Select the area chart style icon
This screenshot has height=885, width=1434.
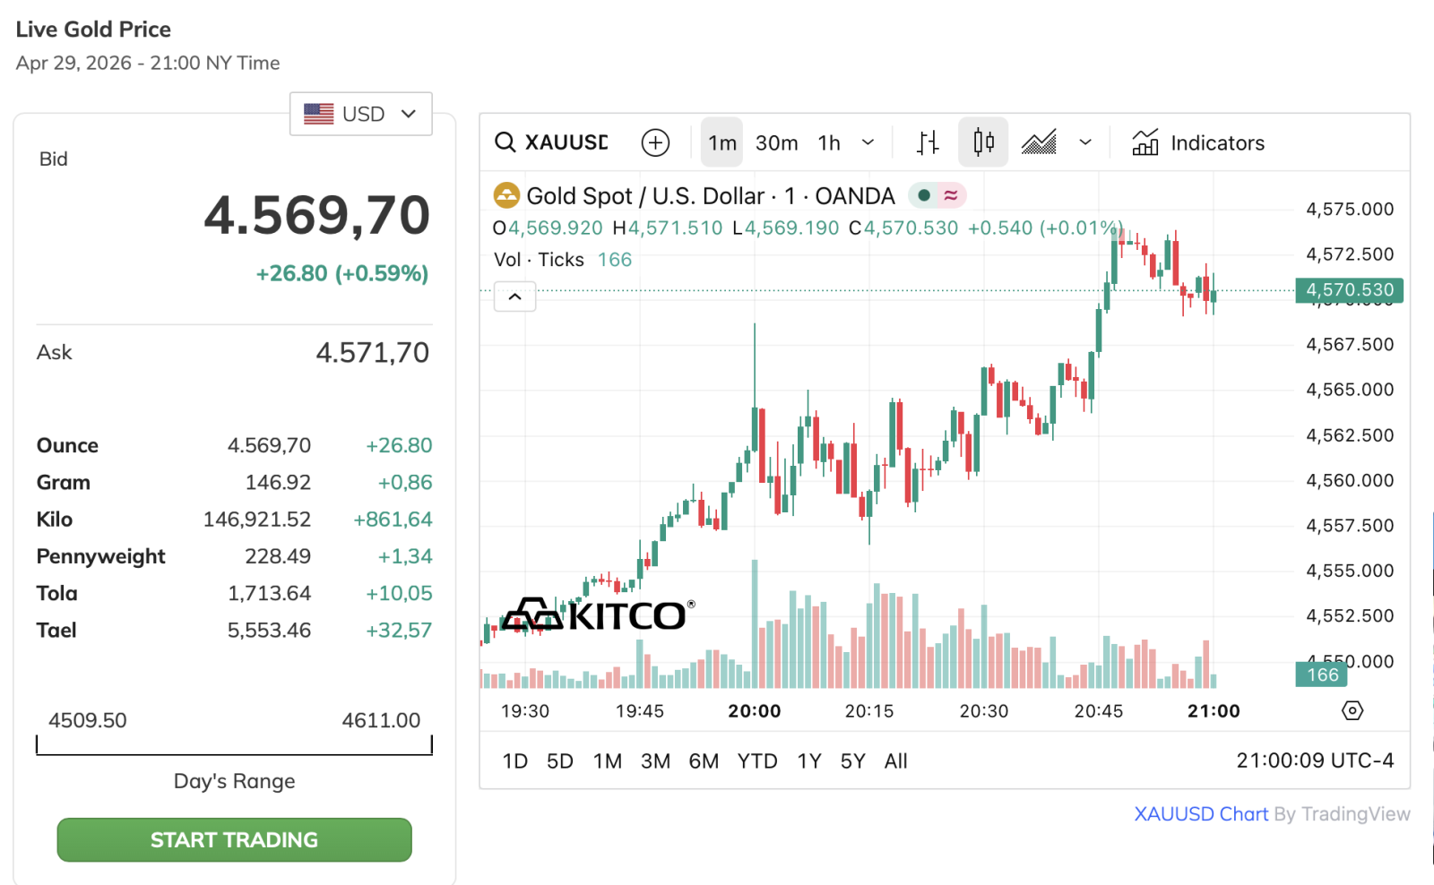click(x=1039, y=142)
